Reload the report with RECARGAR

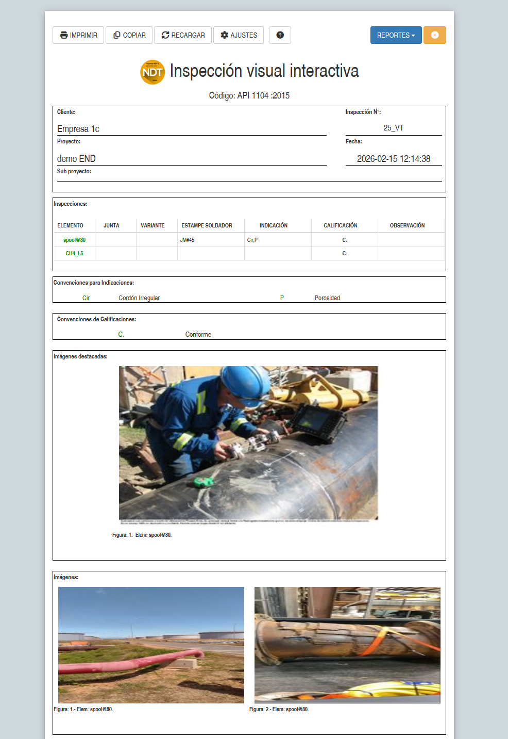(183, 35)
